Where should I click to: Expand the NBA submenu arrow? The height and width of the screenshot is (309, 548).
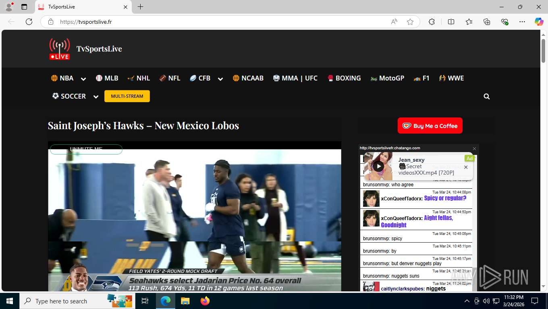83,79
